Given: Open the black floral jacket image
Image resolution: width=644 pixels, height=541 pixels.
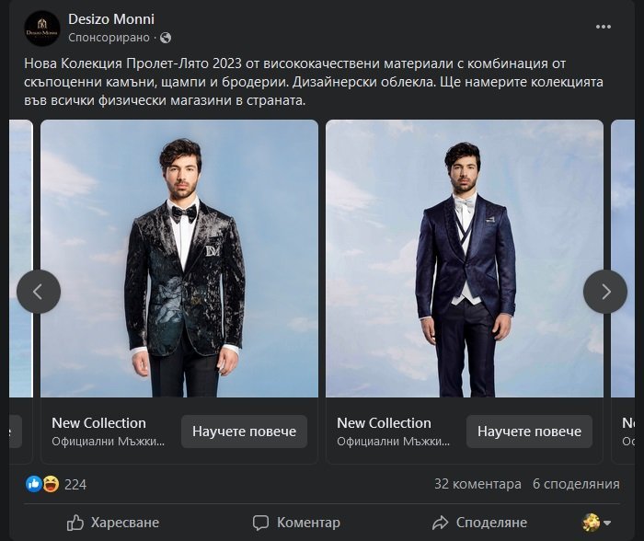Looking at the screenshot, I should (x=179, y=259).
